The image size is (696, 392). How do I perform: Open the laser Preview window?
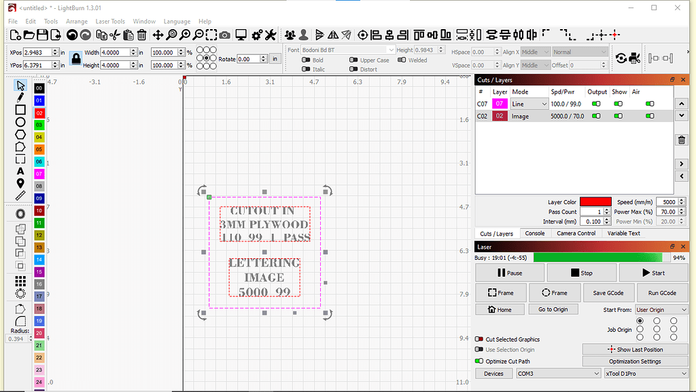point(239,35)
